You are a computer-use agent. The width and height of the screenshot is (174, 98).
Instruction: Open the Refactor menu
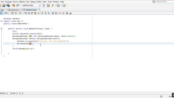[22, 2]
